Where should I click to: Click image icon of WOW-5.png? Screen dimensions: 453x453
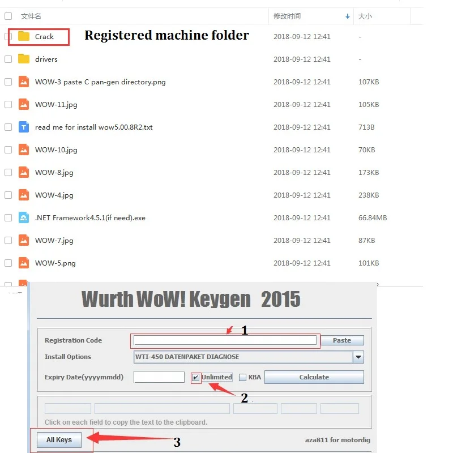tap(24, 263)
